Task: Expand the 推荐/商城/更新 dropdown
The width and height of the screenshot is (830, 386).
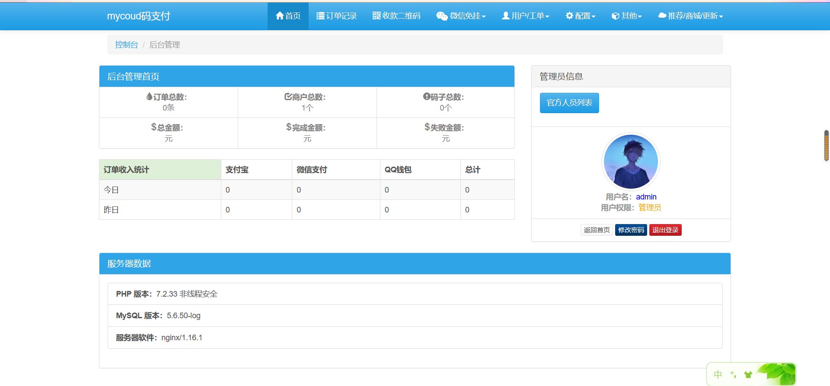Action: click(721, 16)
